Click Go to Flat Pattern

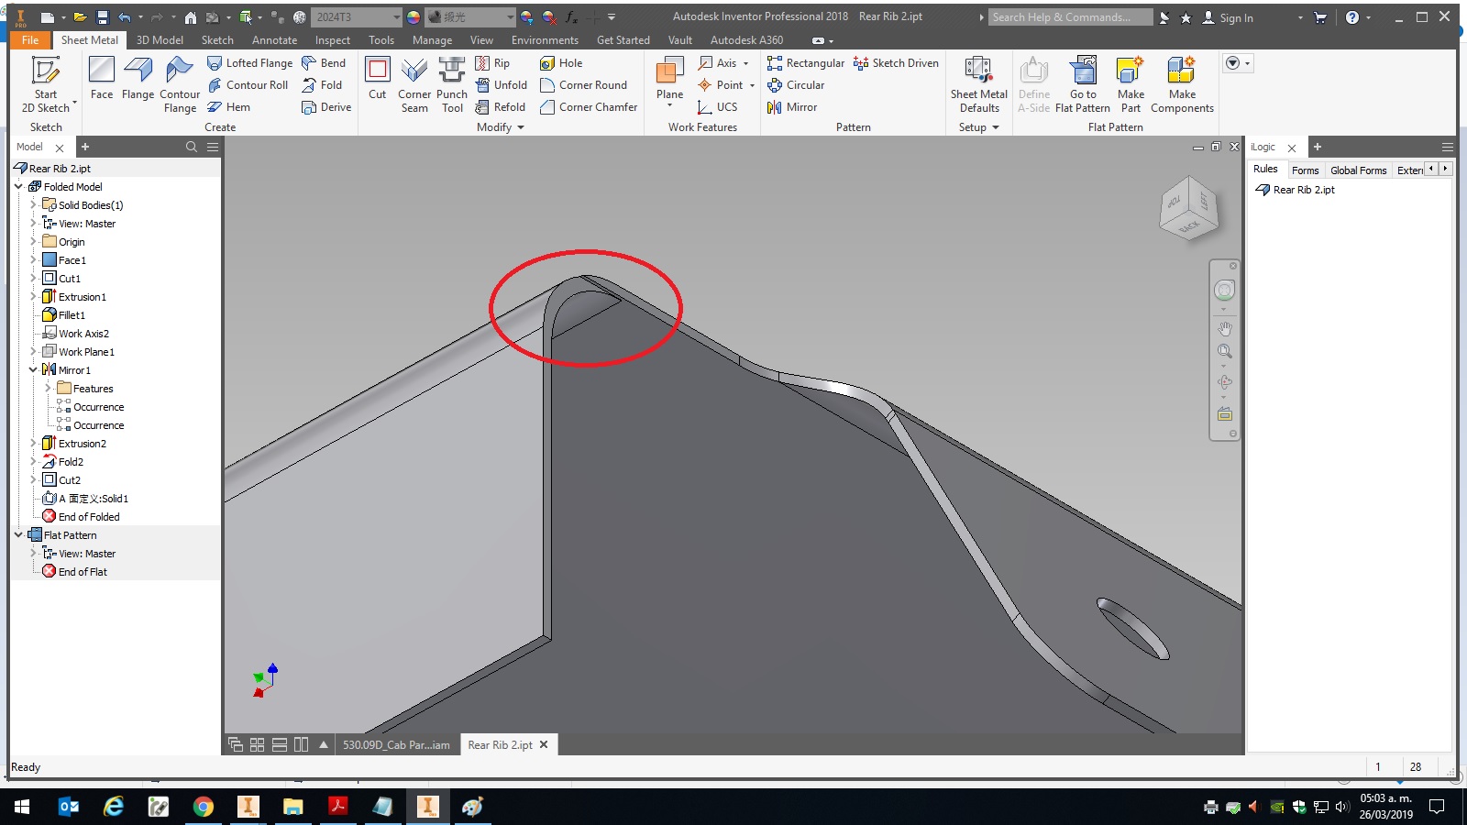click(1083, 82)
